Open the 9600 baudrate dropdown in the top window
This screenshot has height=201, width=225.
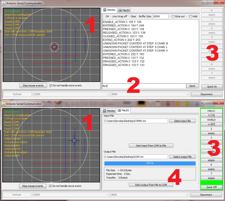coord(150,94)
